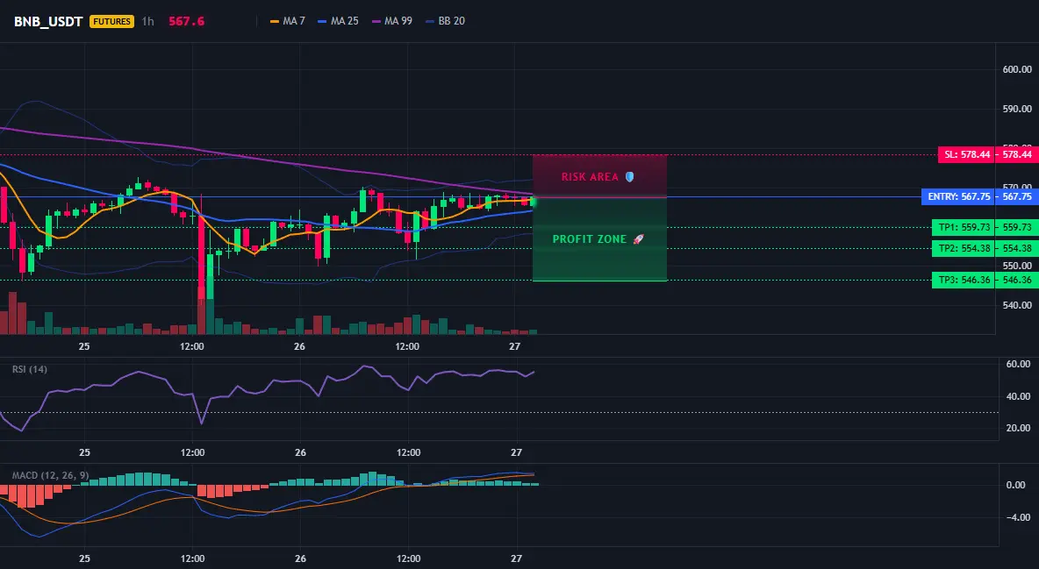Click the 540.00 price axis value
The image size is (1039, 569).
(1017, 305)
